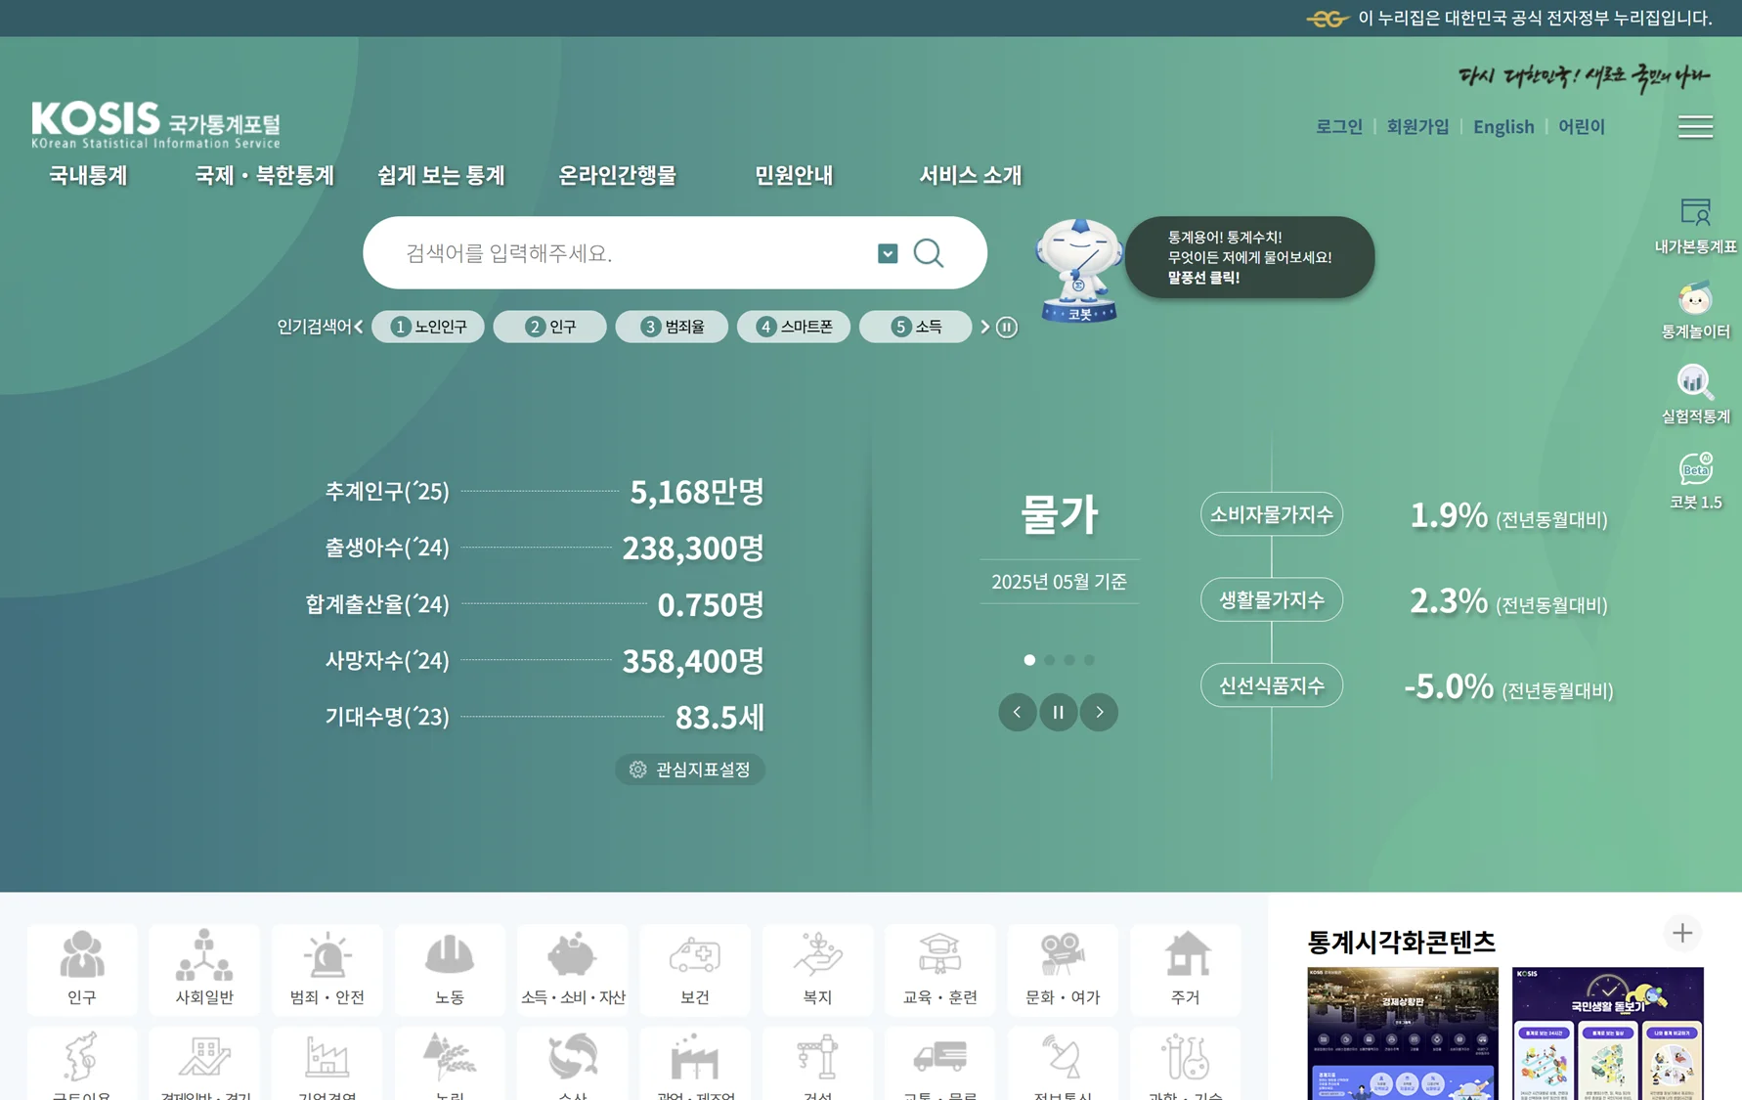Click previous arrow on price indicator carousel
The image size is (1742, 1100).
tap(1017, 712)
